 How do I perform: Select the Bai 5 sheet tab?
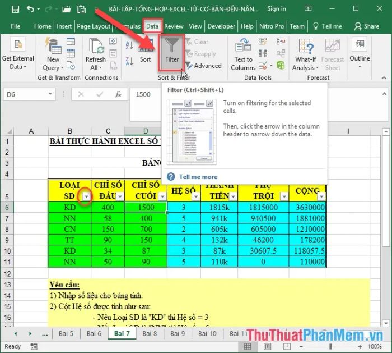66,334
